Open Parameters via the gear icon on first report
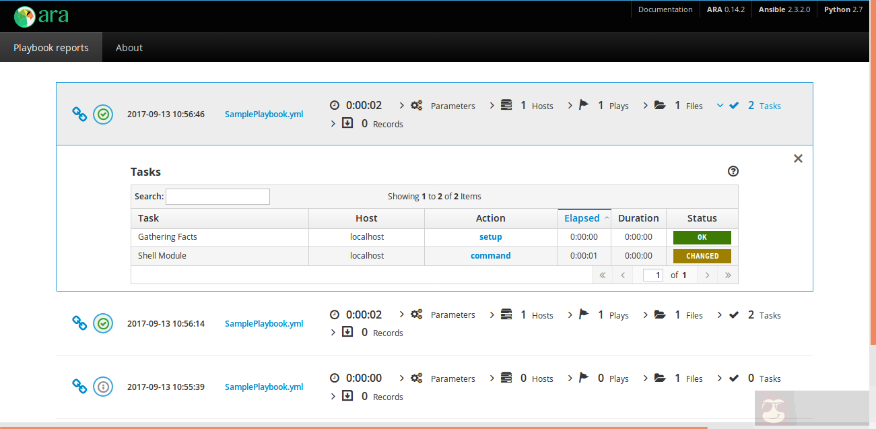 (416, 105)
